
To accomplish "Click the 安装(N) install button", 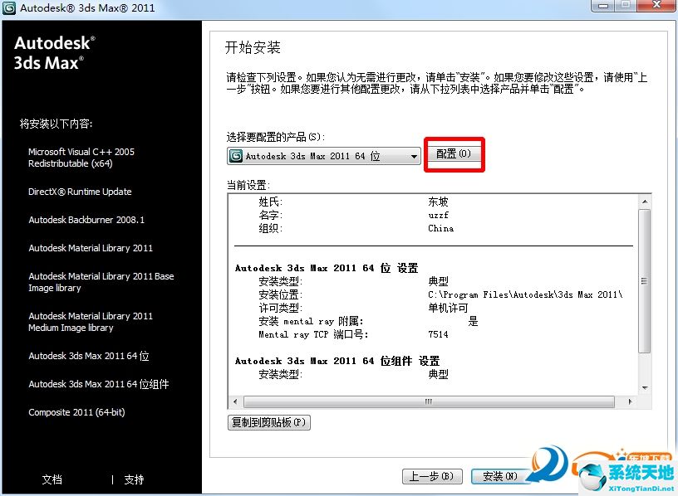I will tap(500, 476).
